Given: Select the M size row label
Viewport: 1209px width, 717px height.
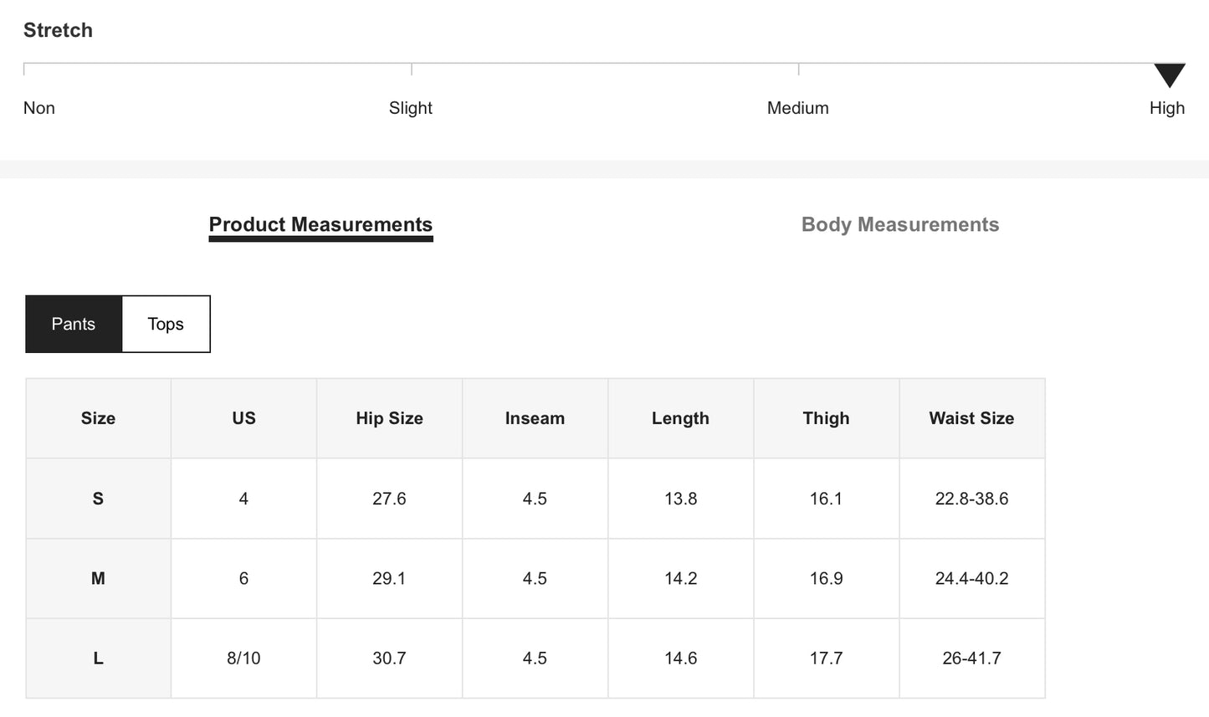Looking at the screenshot, I should coord(98,578).
